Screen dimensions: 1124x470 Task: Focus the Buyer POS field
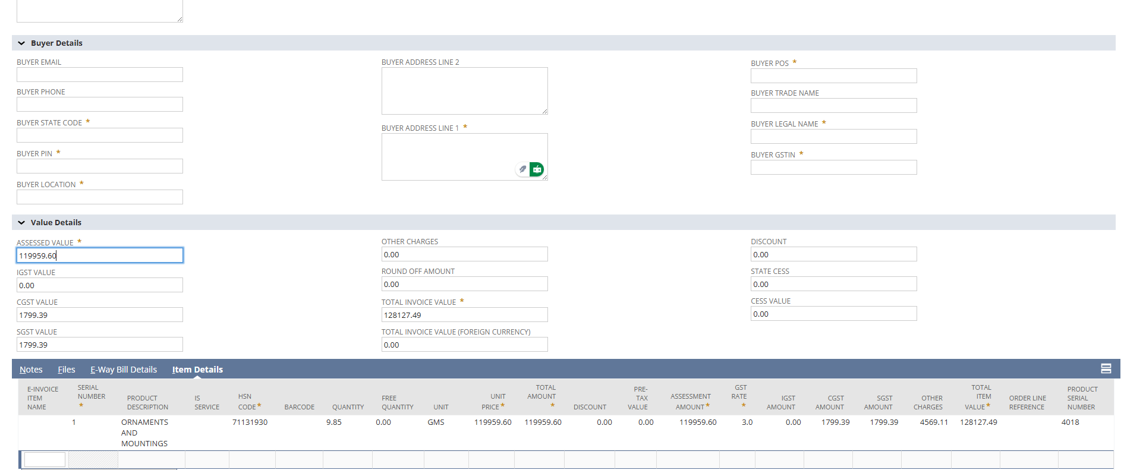(x=834, y=75)
